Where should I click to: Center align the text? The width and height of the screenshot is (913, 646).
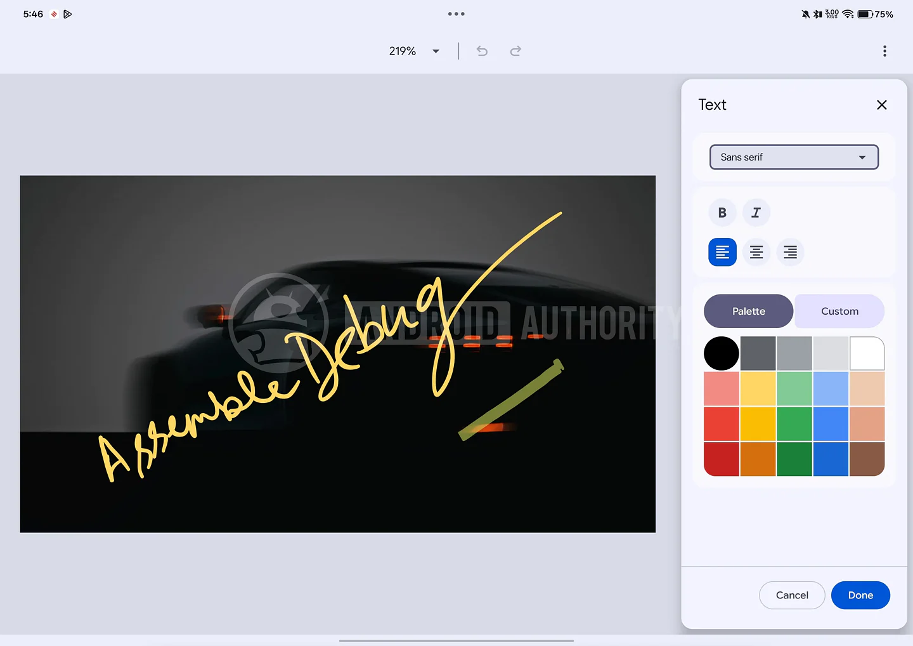click(756, 252)
